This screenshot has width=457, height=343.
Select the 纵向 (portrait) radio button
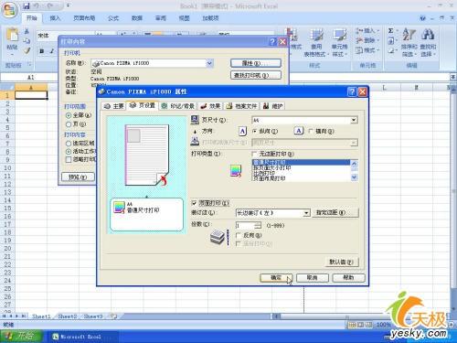[x=255, y=131]
